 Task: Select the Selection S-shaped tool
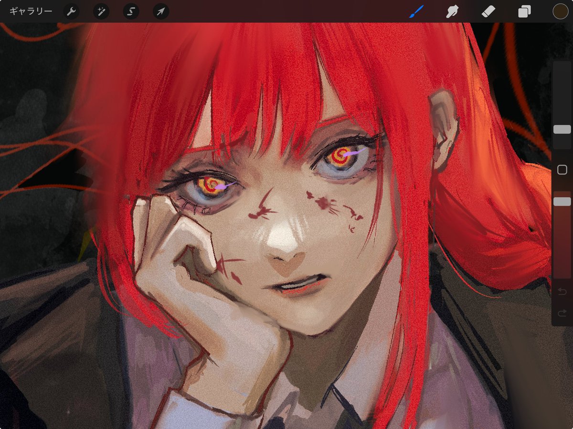click(131, 11)
